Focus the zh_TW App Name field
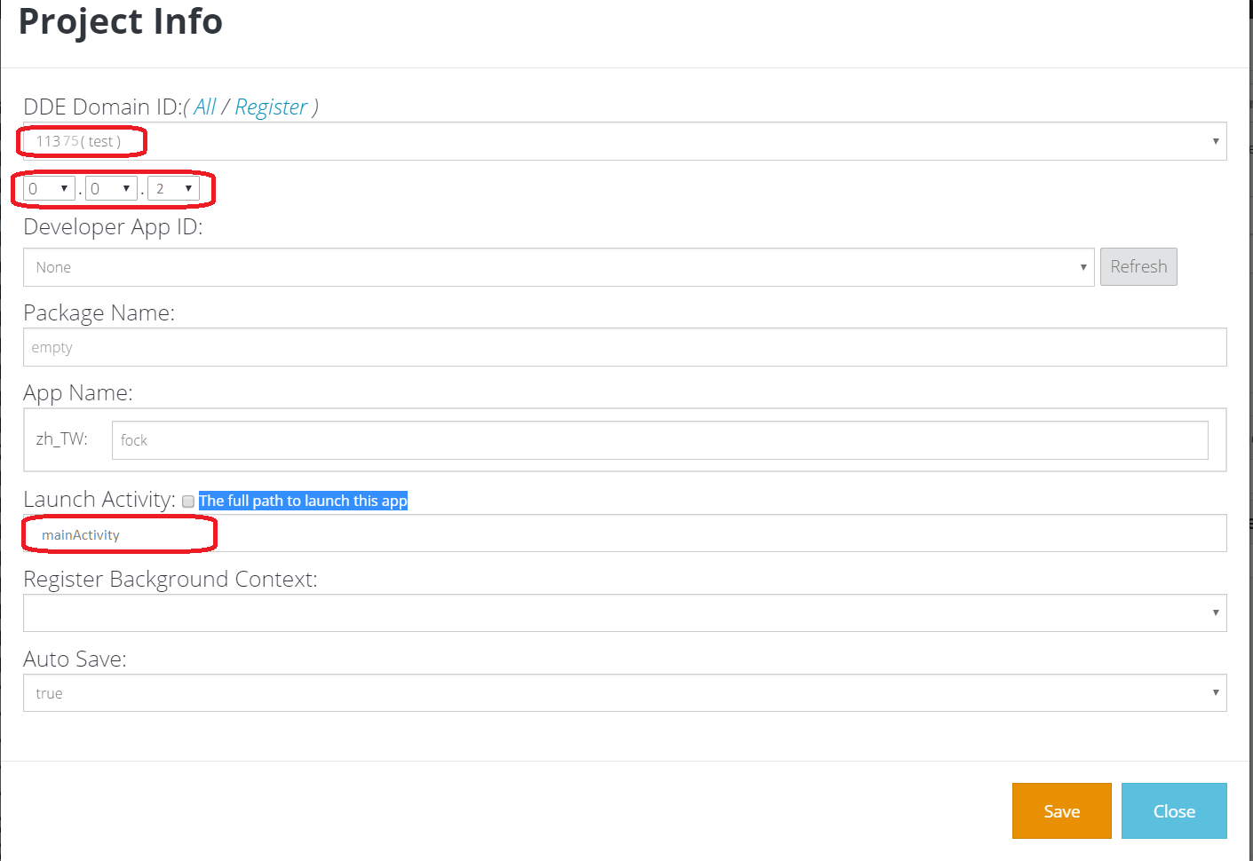The image size is (1253, 861). point(660,440)
